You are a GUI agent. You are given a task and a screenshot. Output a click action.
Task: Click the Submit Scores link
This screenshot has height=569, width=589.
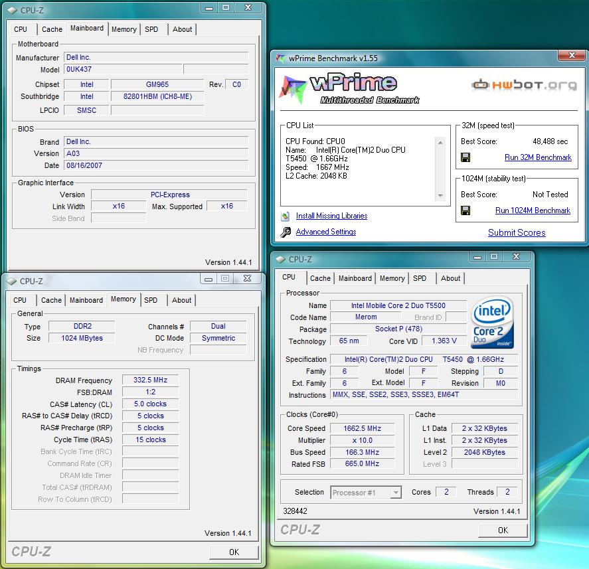pos(517,232)
